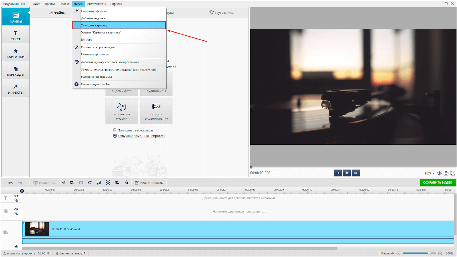Take a snapshot with the camera icon
457x257 pixels.
pyautogui.click(x=446, y=173)
